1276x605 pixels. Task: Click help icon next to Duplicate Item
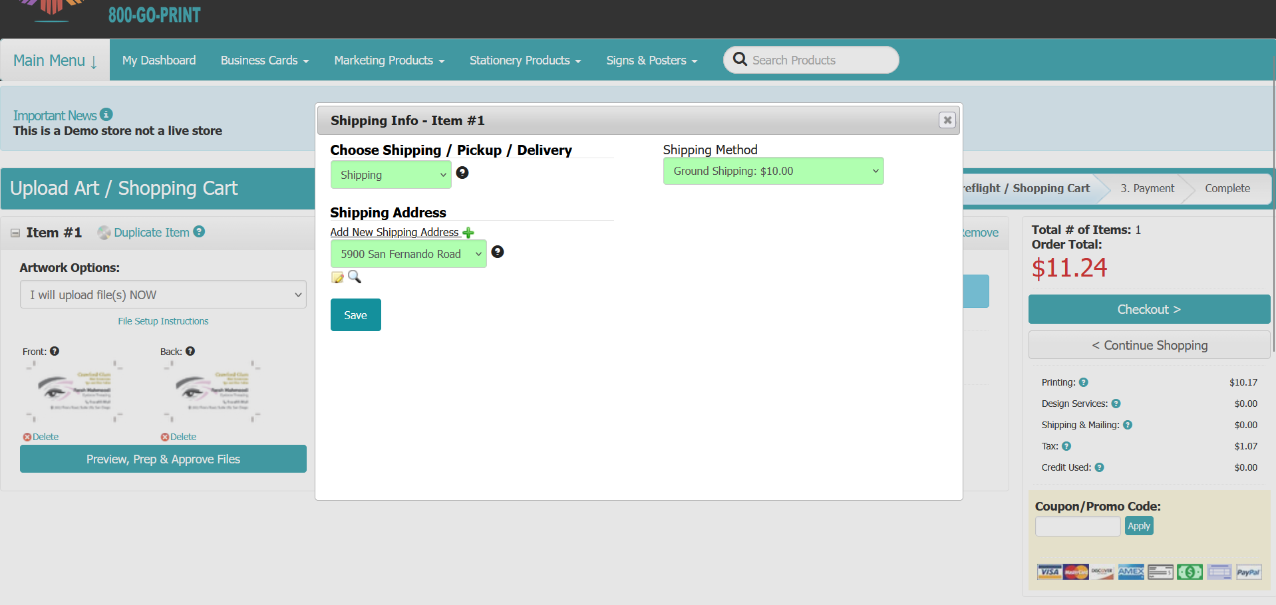click(x=199, y=231)
